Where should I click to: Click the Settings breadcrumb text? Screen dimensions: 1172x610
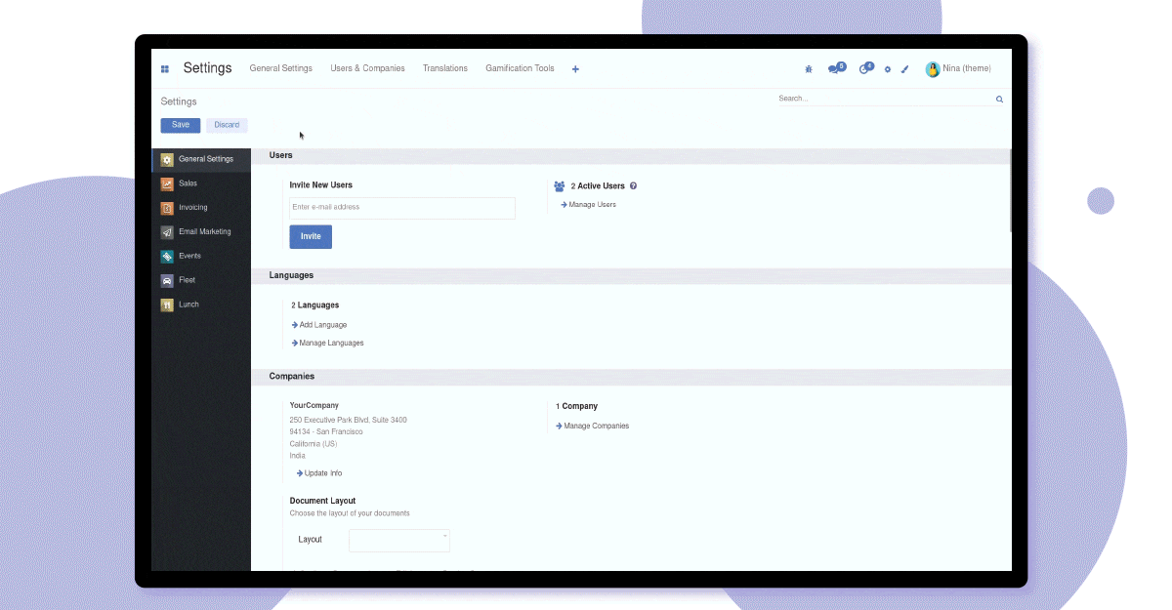pos(179,102)
